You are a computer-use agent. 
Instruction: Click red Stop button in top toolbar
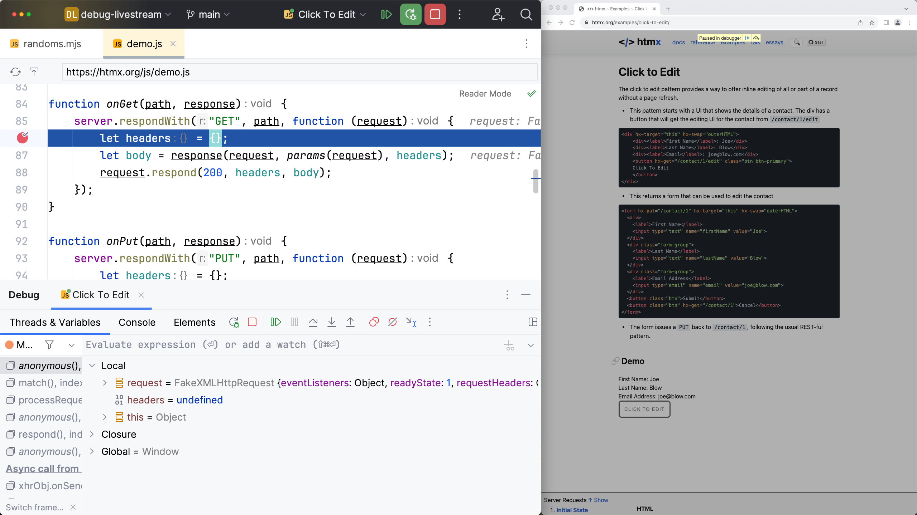[435, 14]
